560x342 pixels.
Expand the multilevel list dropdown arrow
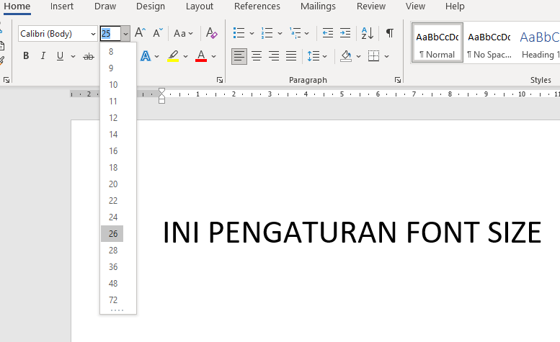(x=306, y=34)
